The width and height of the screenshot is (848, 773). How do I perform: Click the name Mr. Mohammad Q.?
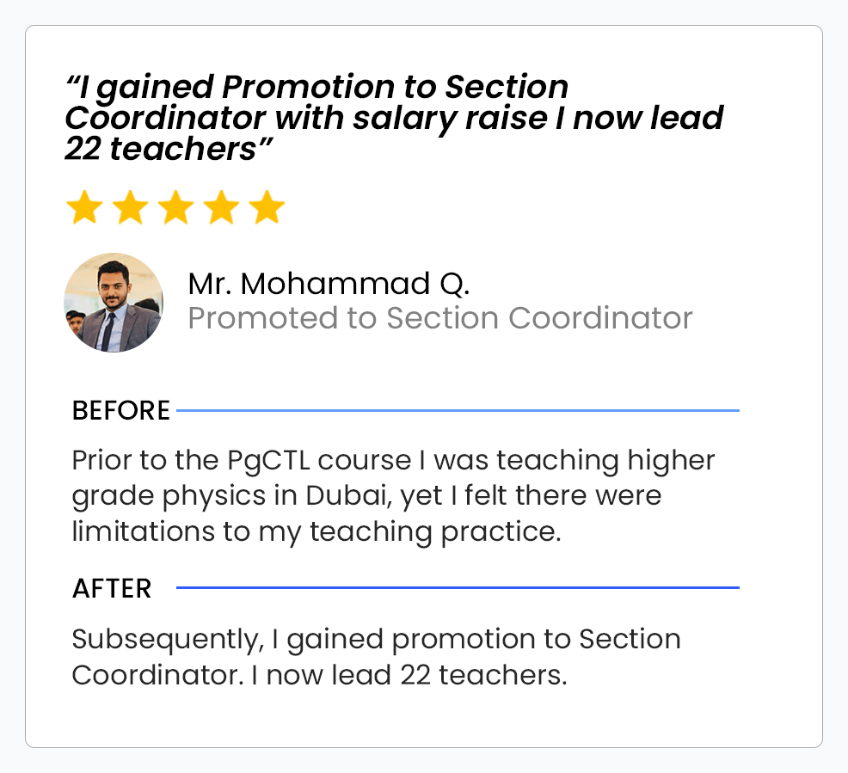[329, 284]
